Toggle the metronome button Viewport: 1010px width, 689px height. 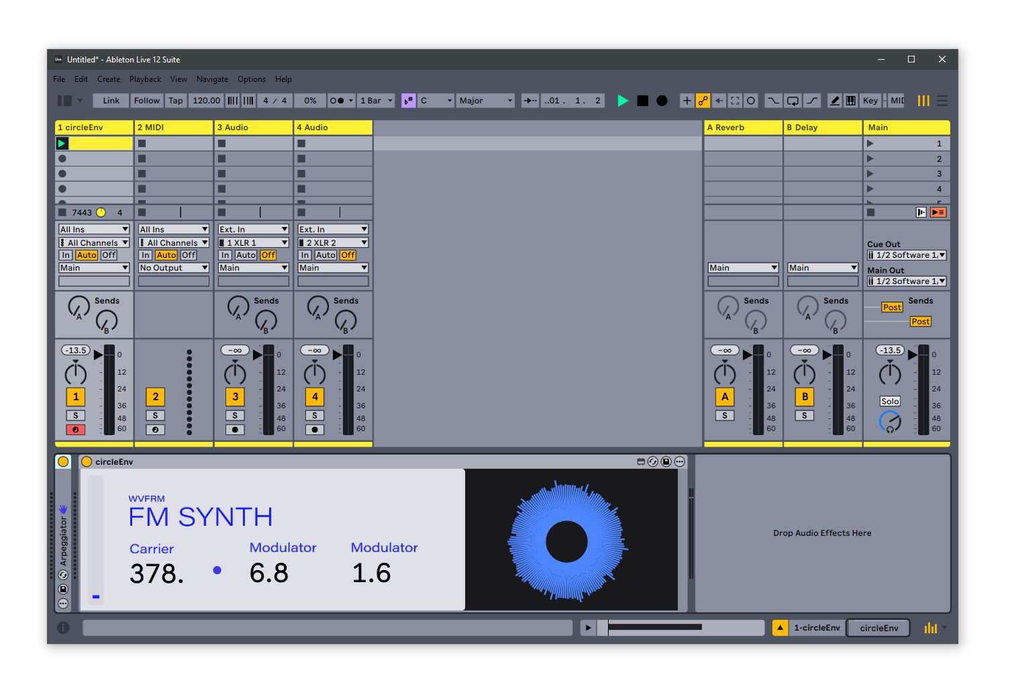click(x=336, y=101)
